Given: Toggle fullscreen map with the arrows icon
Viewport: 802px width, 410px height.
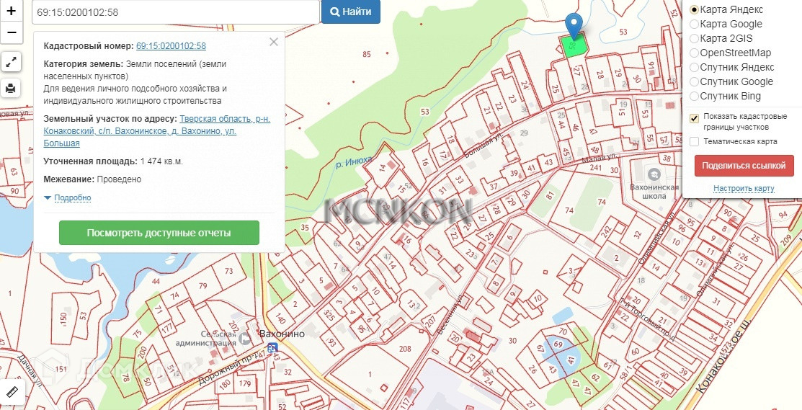Looking at the screenshot, I should click(x=11, y=63).
